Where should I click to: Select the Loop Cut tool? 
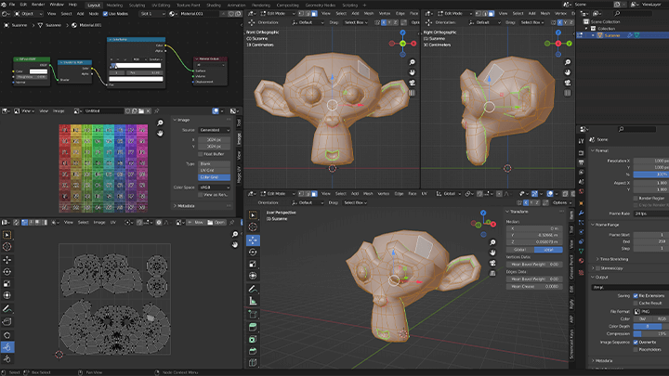point(253,362)
